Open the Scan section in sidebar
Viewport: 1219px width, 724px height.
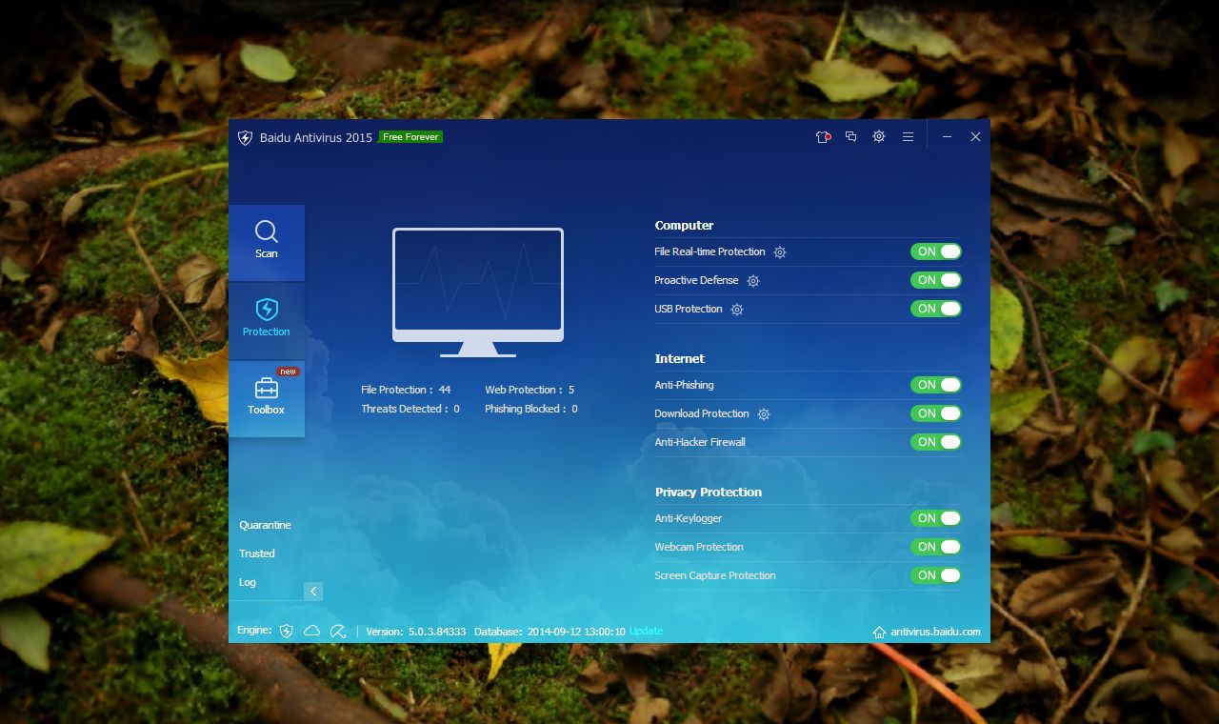[267, 243]
